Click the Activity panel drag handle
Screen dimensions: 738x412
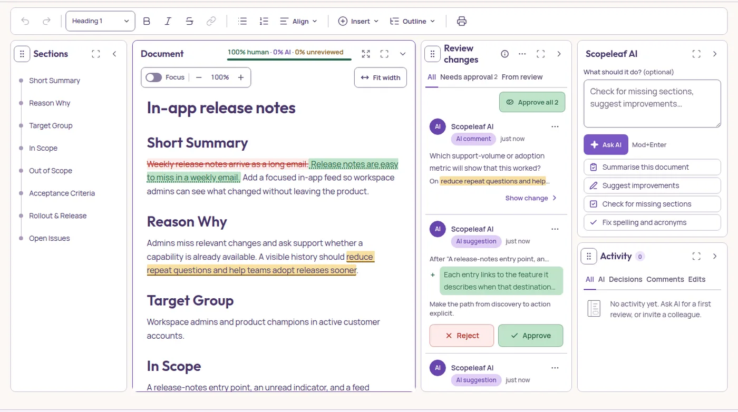[x=589, y=256]
